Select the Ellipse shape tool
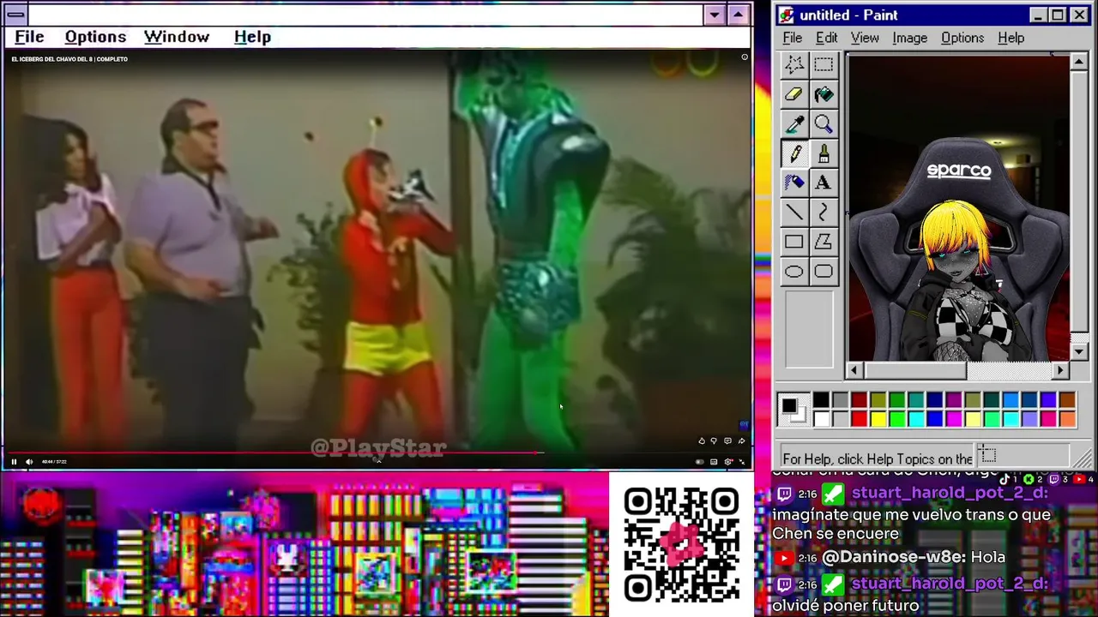Screen dimensions: 1098x617 794,272
